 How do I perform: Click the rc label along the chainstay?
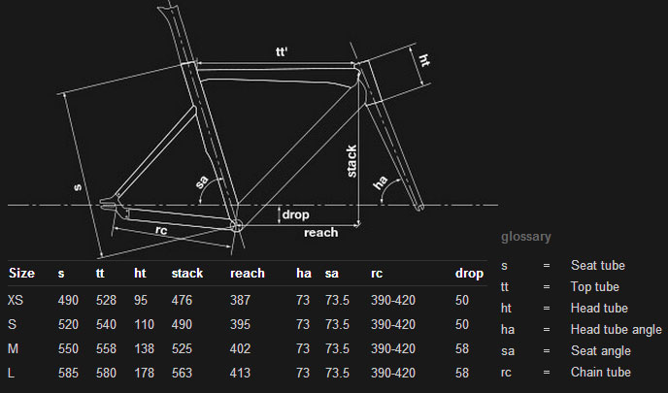(x=163, y=229)
